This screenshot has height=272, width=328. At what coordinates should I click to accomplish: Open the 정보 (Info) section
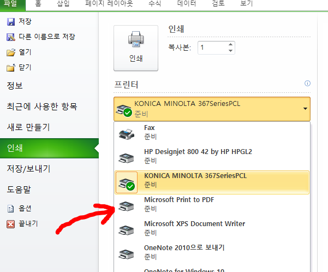pyautogui.click(x=15, y=86)
